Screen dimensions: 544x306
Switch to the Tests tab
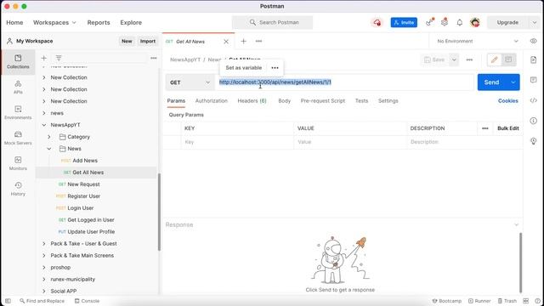point(361,101)
